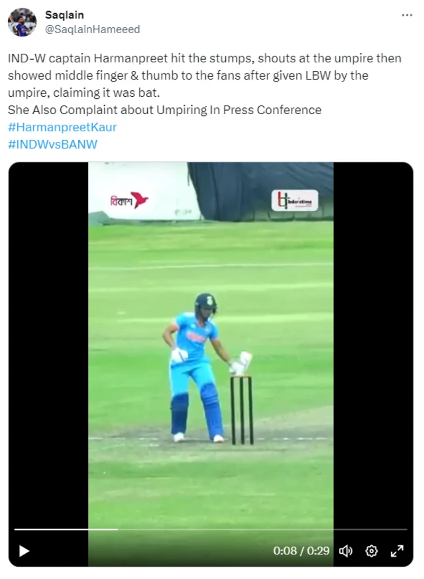Open the #HarmanpreetKaur hashtag
Screen dimensions: 424x579
62,127
